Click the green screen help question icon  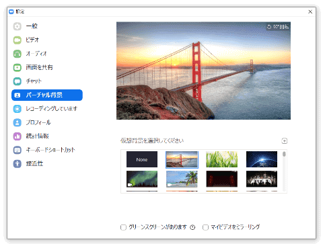pyautogui.click(x=192, y=227)
